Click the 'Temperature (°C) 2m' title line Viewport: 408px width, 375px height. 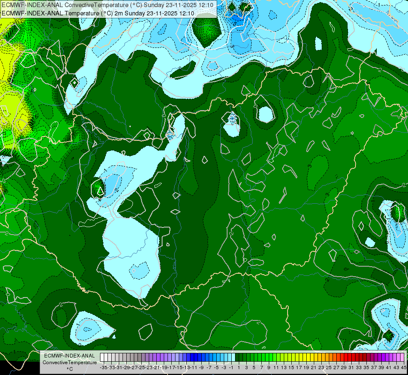[x=98, y=13]
